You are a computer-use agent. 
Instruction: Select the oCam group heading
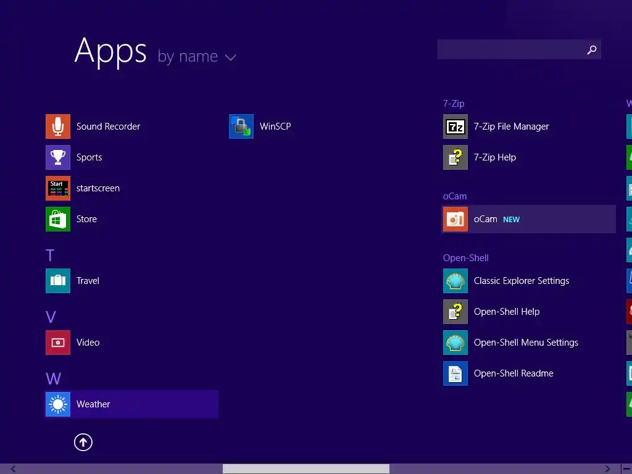click(455, 196)
